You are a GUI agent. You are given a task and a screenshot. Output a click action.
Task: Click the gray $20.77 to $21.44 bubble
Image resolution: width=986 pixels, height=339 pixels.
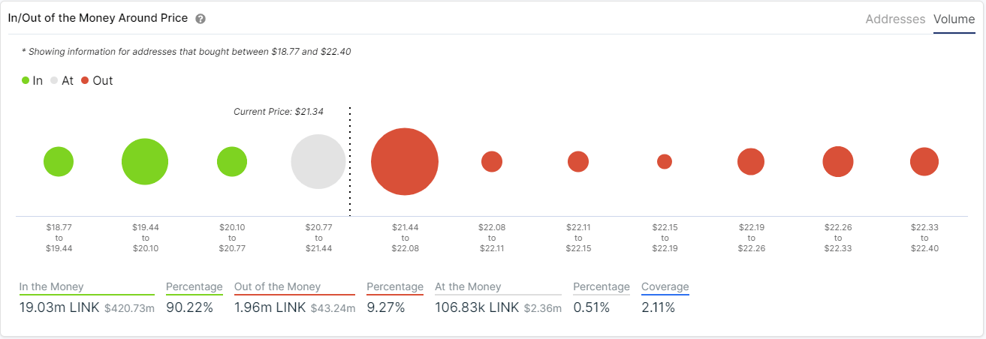pos(318,161)
